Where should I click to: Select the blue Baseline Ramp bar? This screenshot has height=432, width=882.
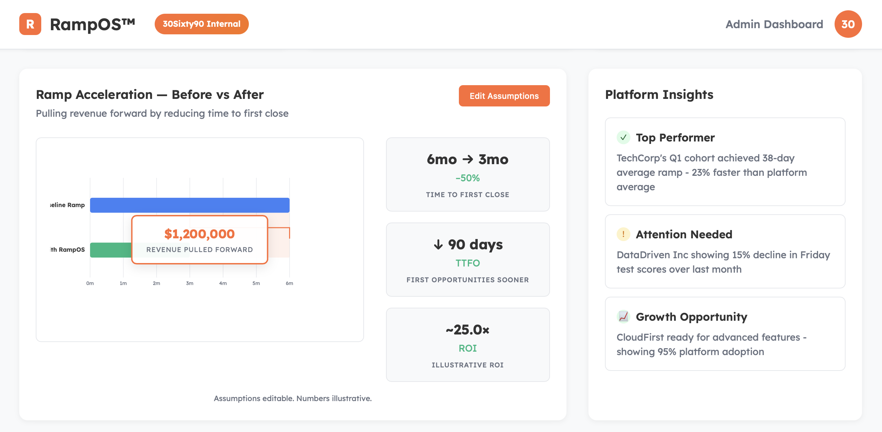pyautogui.click(x=190, y=205)
